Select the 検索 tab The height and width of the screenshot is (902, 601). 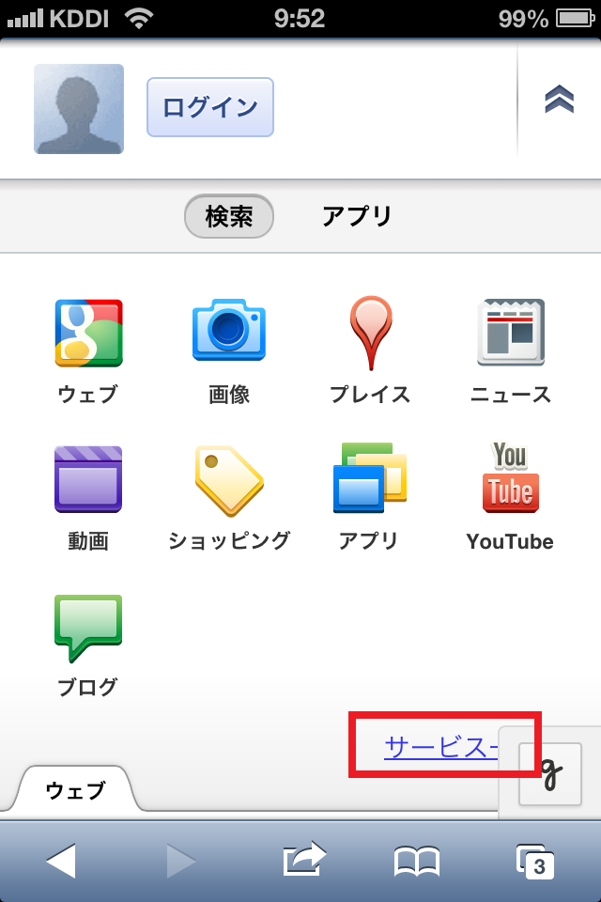(x=229, y=216)
